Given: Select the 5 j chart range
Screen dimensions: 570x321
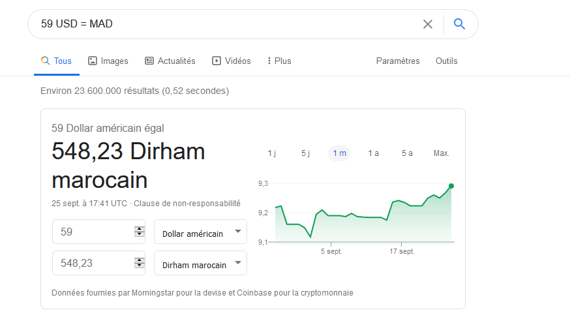Looking at the screenshot, I should [305, 153].
